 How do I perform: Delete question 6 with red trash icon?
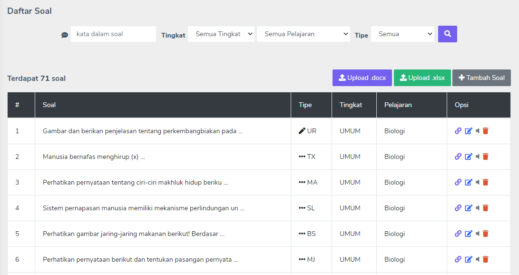point(486,259)
